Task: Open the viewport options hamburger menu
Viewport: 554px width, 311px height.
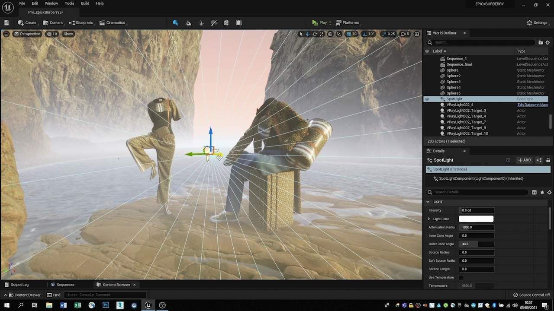Action: (6, 34)
